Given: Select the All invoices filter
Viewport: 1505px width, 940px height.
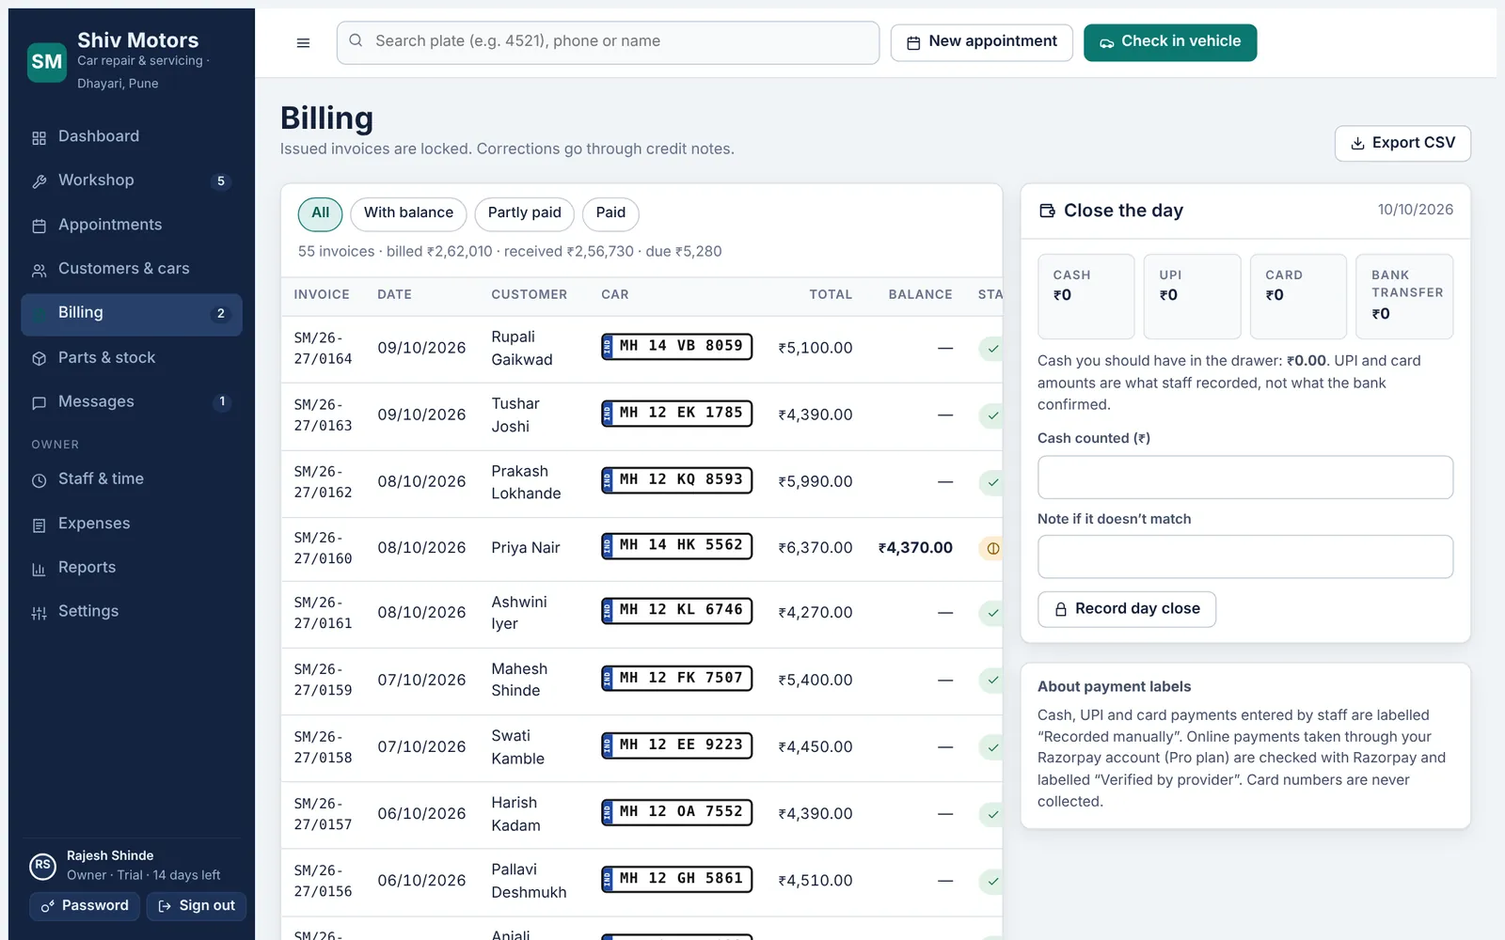Looking at the screenshot, I should click(320, 213).
